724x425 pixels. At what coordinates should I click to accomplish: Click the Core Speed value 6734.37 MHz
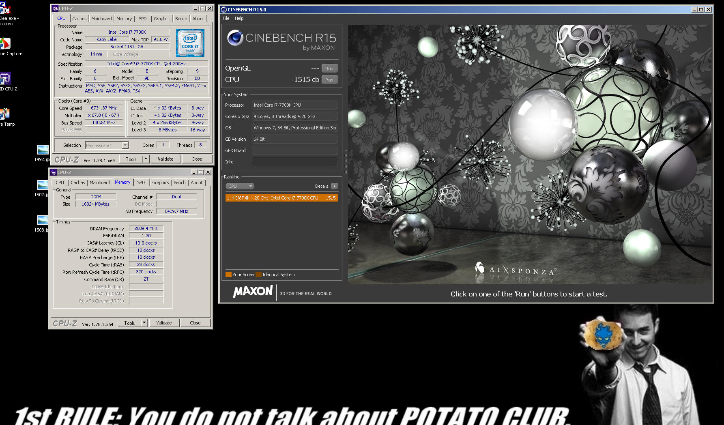tap(104, 108)
